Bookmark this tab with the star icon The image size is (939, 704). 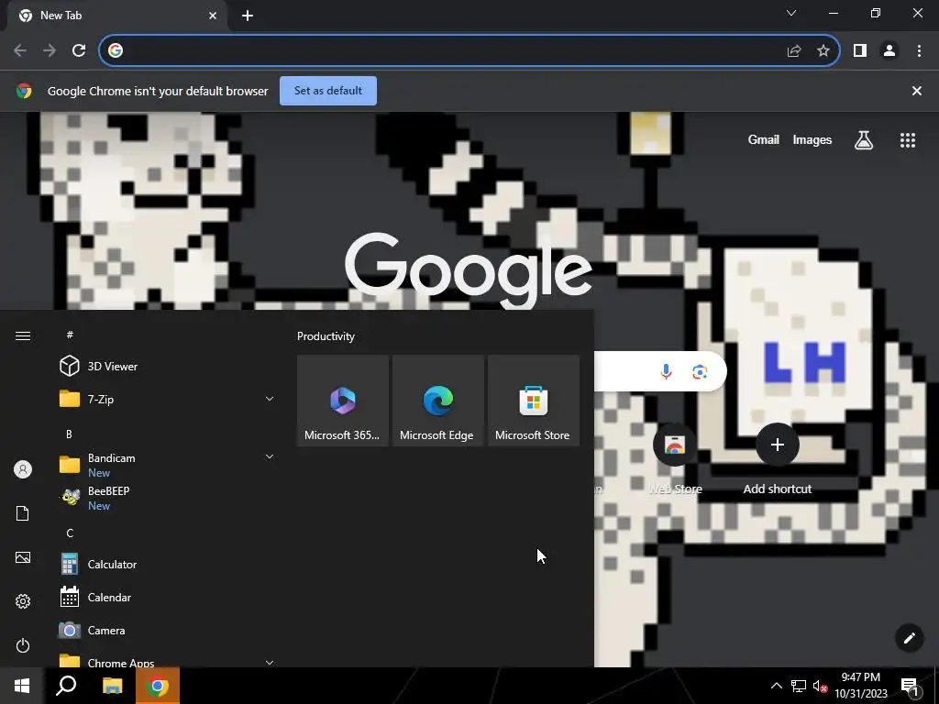[x=823, y=51]
